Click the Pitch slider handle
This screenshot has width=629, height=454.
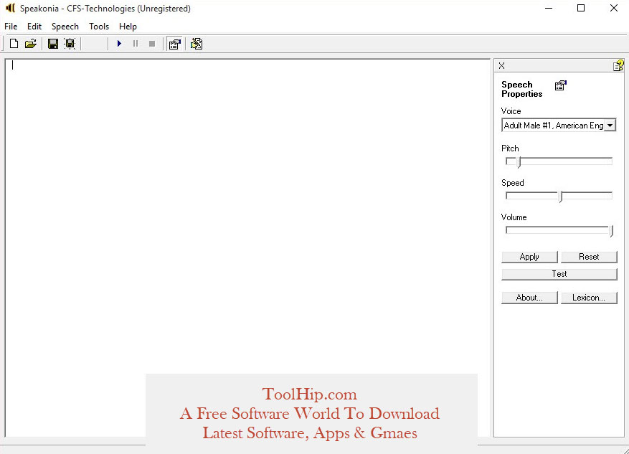click(519, 162)
